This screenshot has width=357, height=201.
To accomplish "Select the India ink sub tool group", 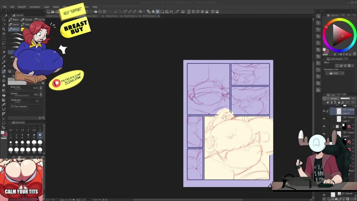I will point(39,20).
